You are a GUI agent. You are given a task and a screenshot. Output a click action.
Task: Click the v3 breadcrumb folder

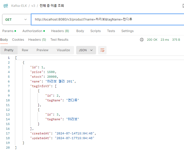33,6
